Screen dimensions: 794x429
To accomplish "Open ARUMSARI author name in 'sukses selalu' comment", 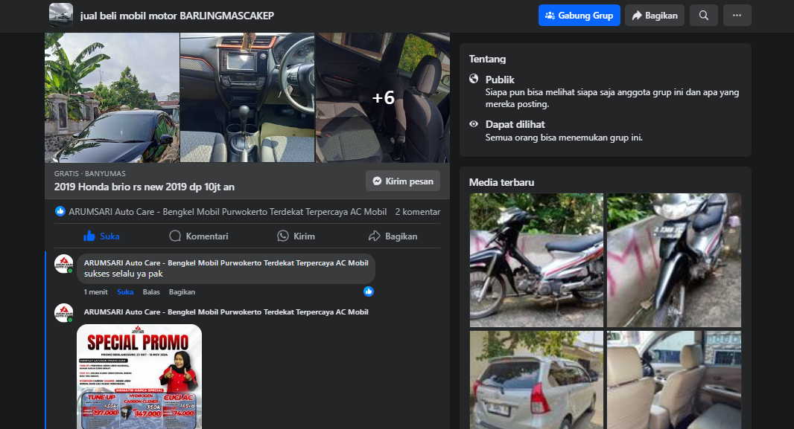I will [x=226, y=262].
